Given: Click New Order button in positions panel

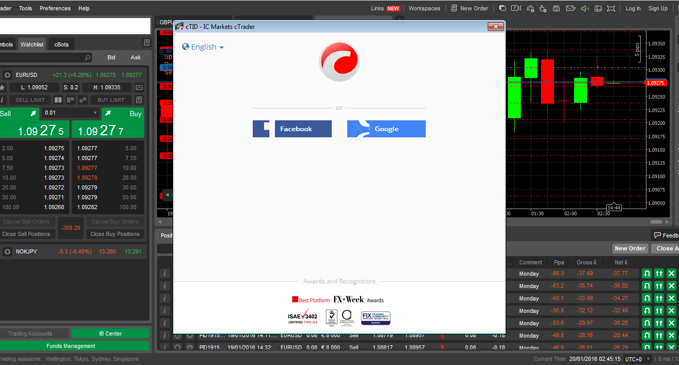Looking at the screenshot, I should coord(630,248).
